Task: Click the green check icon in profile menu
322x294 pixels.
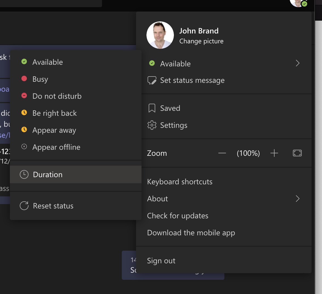Action: tap(152, 63)
